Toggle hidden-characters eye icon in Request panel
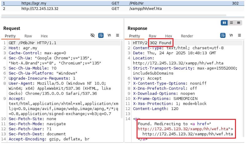 [93, 35]
